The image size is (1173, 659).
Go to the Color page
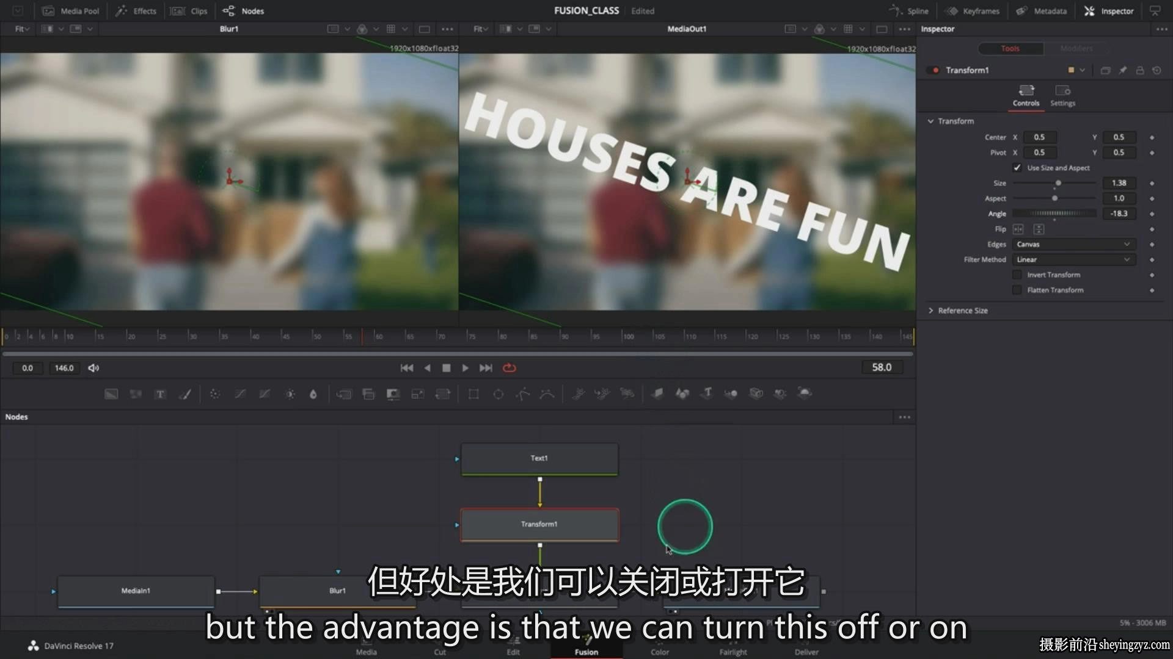point(660,647)
